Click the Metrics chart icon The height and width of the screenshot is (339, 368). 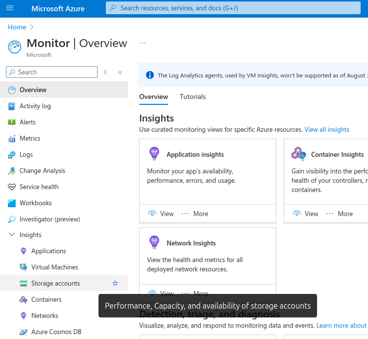point(12,139)
